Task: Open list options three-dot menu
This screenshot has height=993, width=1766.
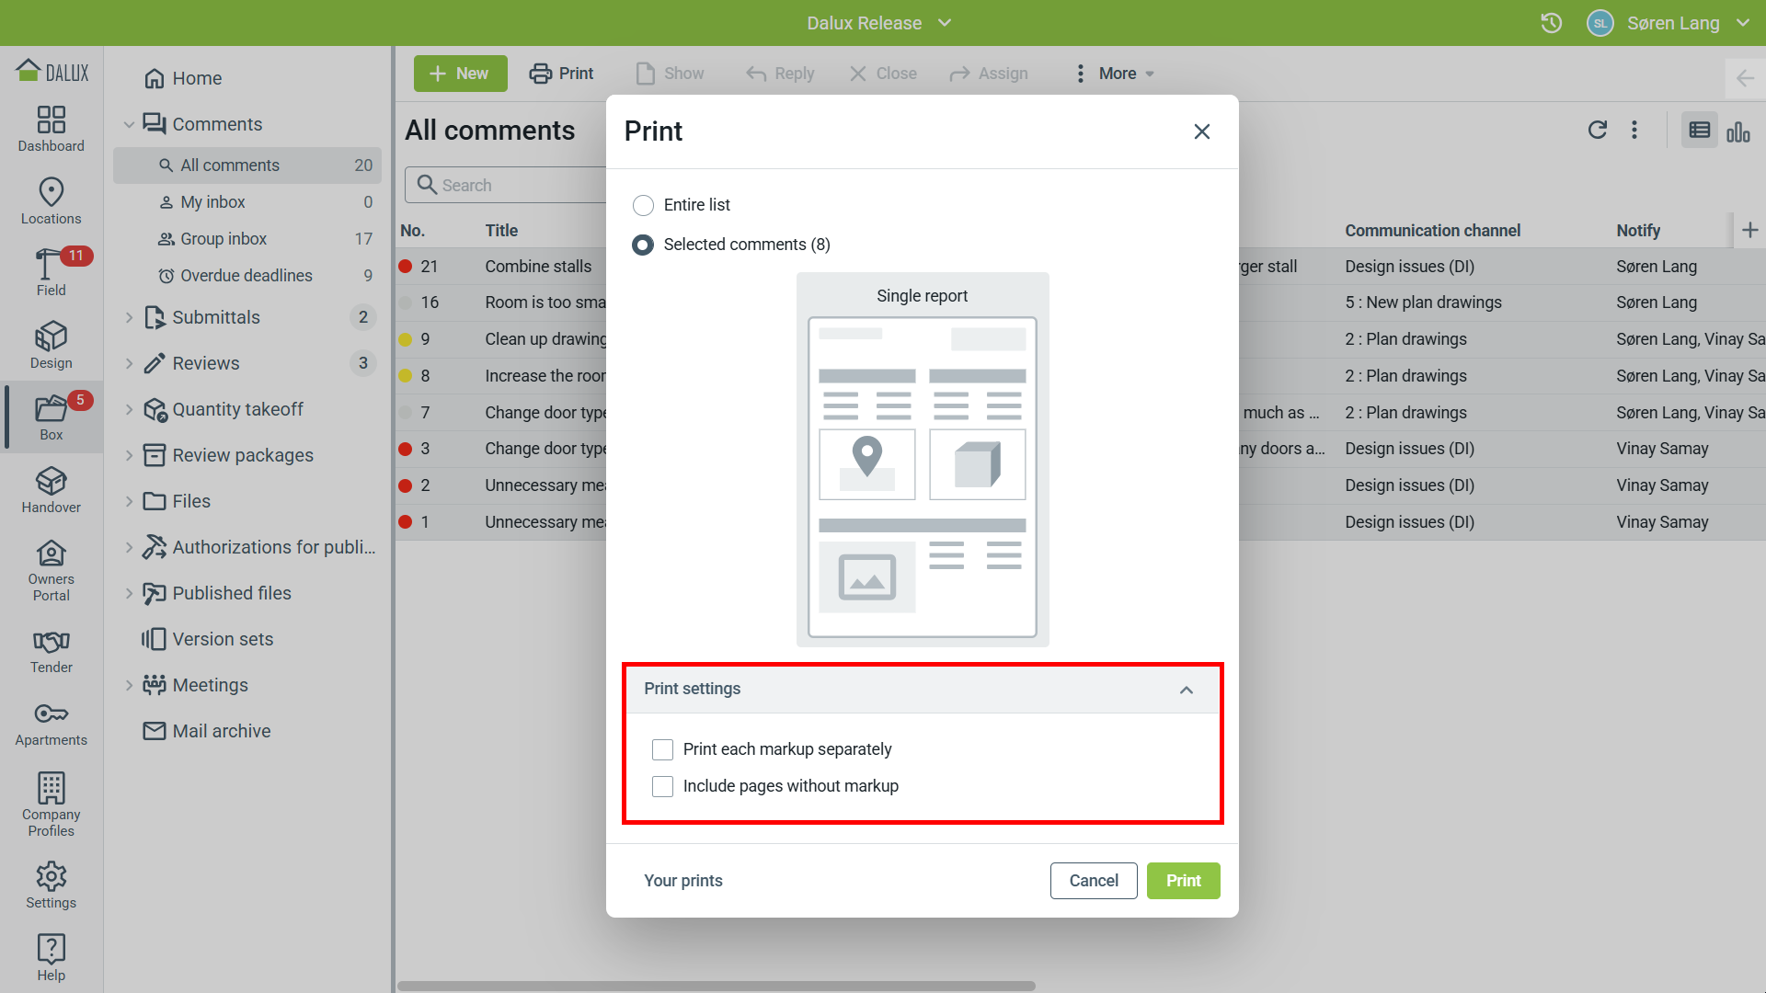Action: [x=1634, y=130]
